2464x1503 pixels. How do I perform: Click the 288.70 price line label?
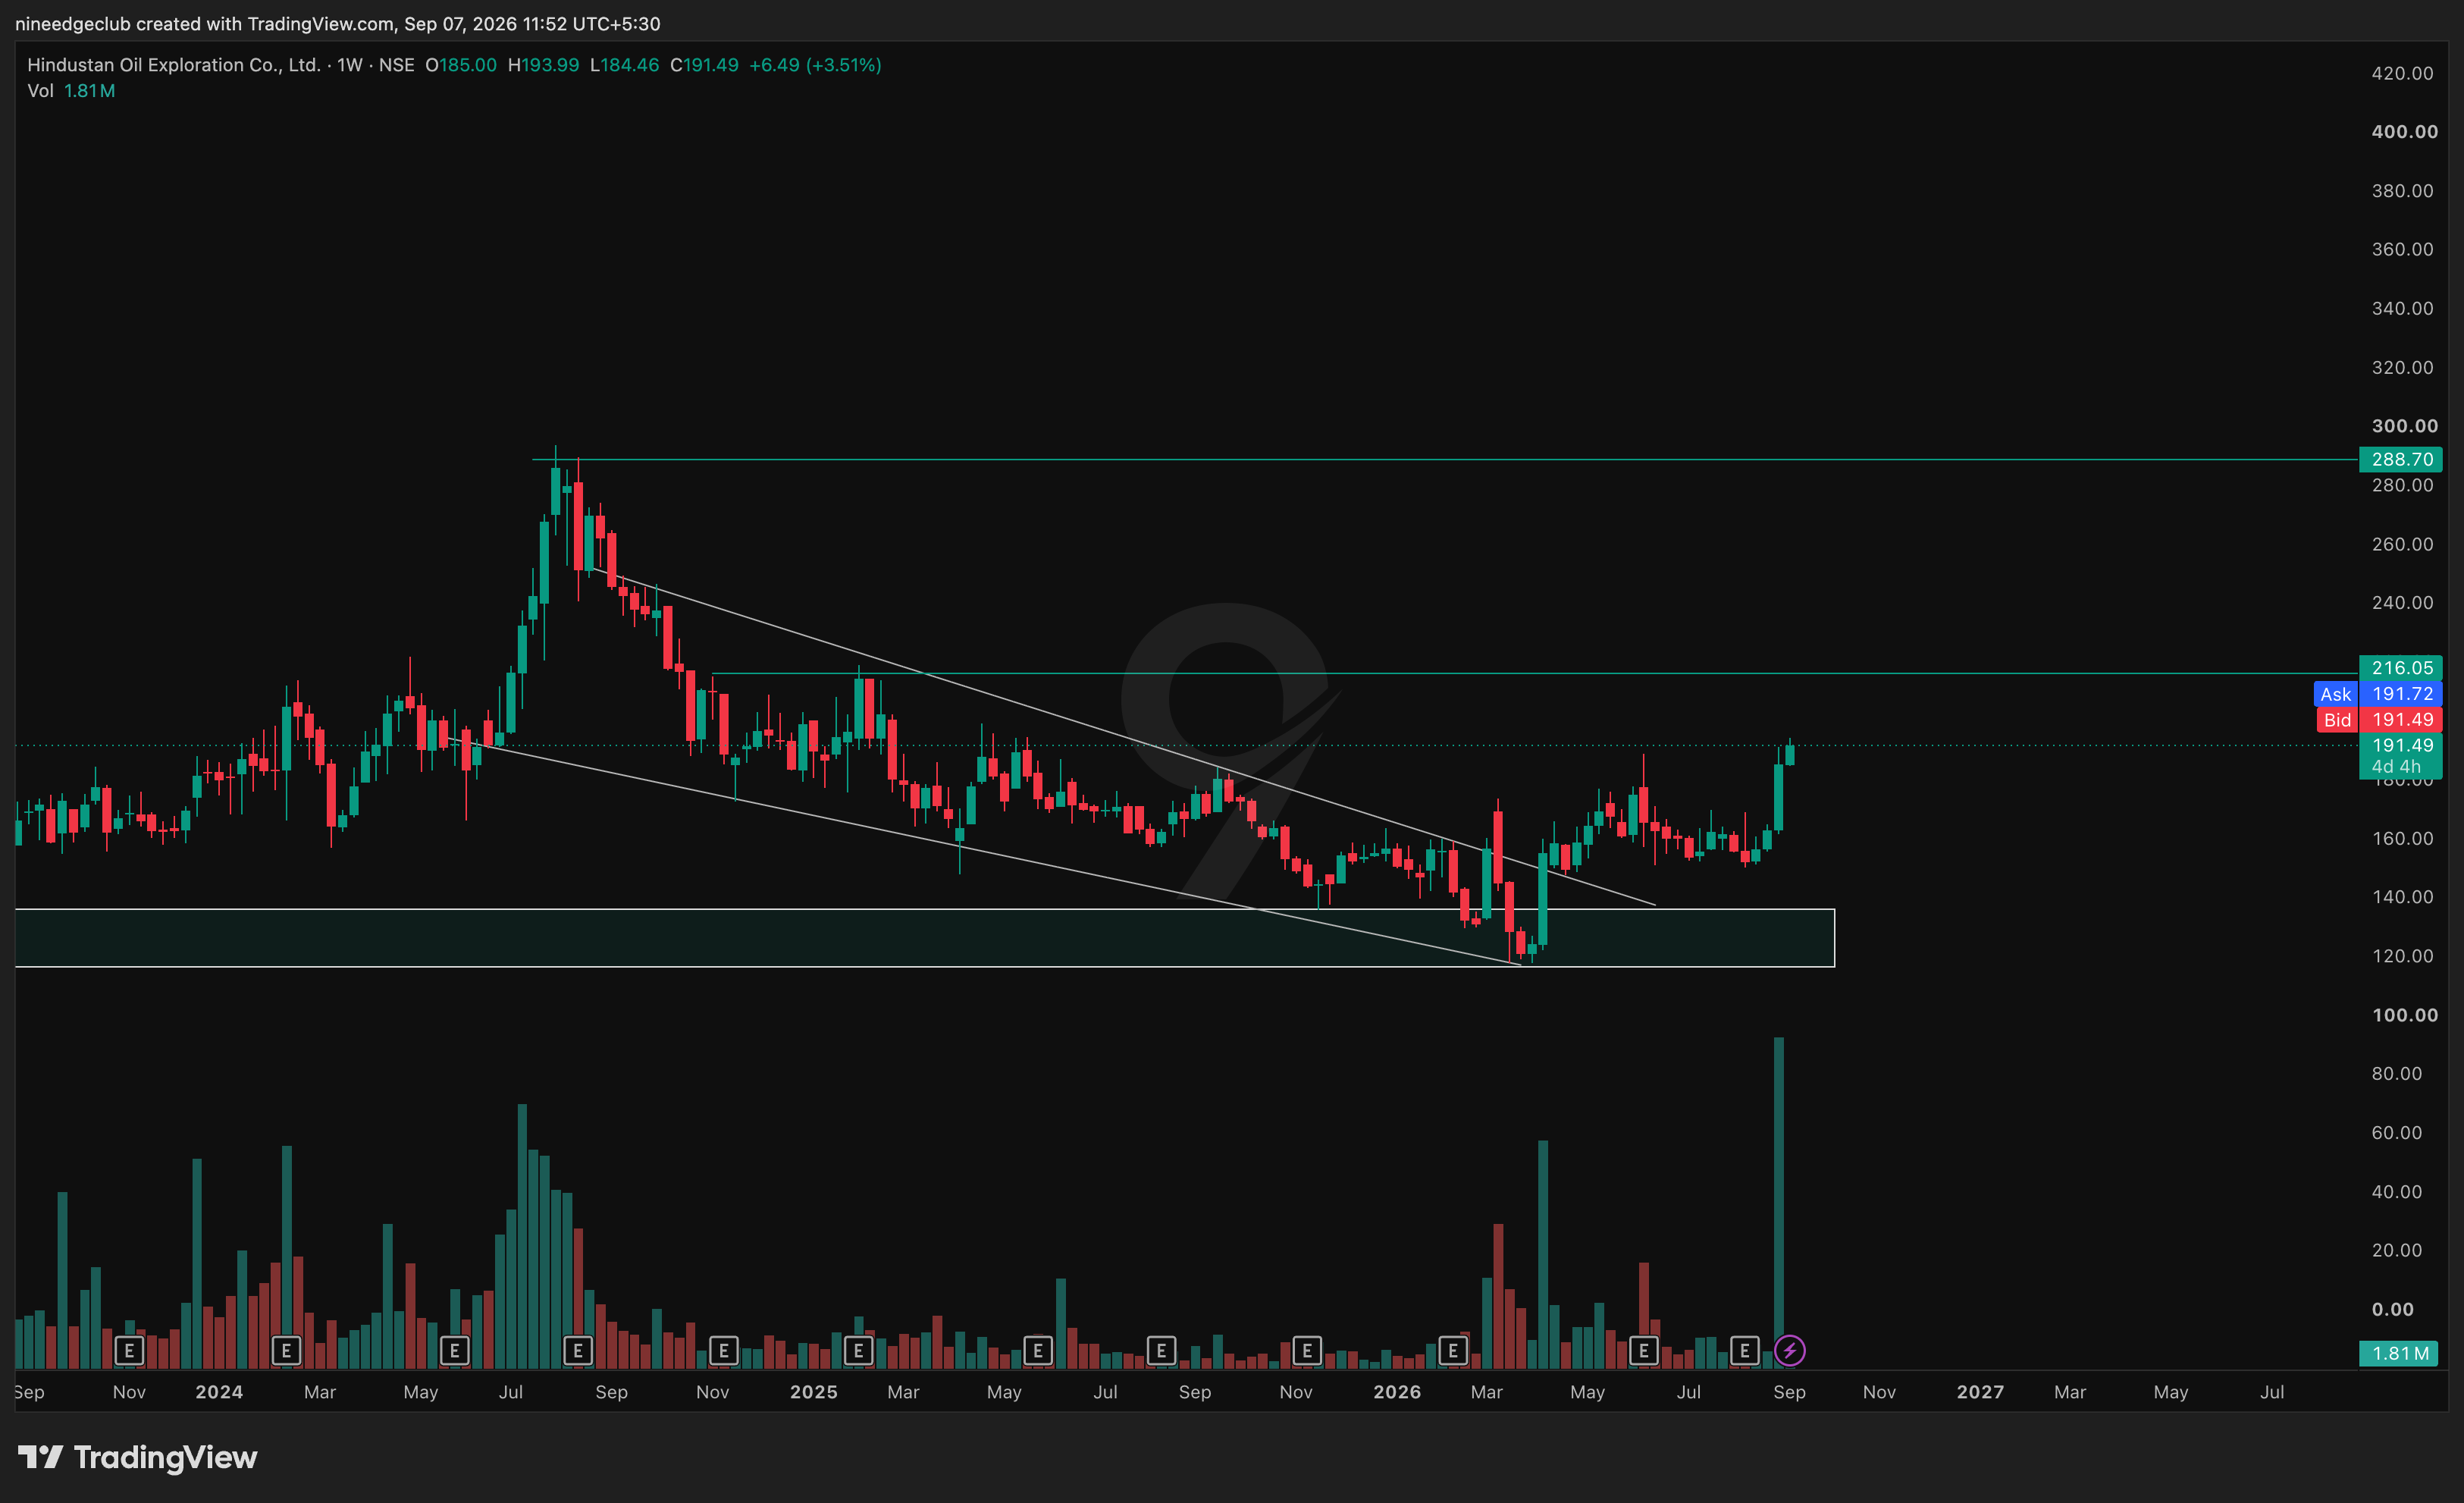(x=2400, y=459)
